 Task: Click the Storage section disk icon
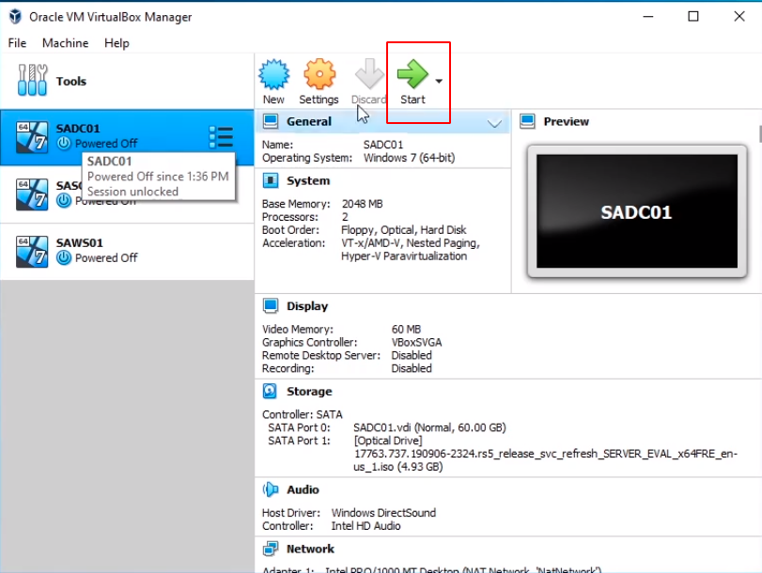click(x=271, y=391)
